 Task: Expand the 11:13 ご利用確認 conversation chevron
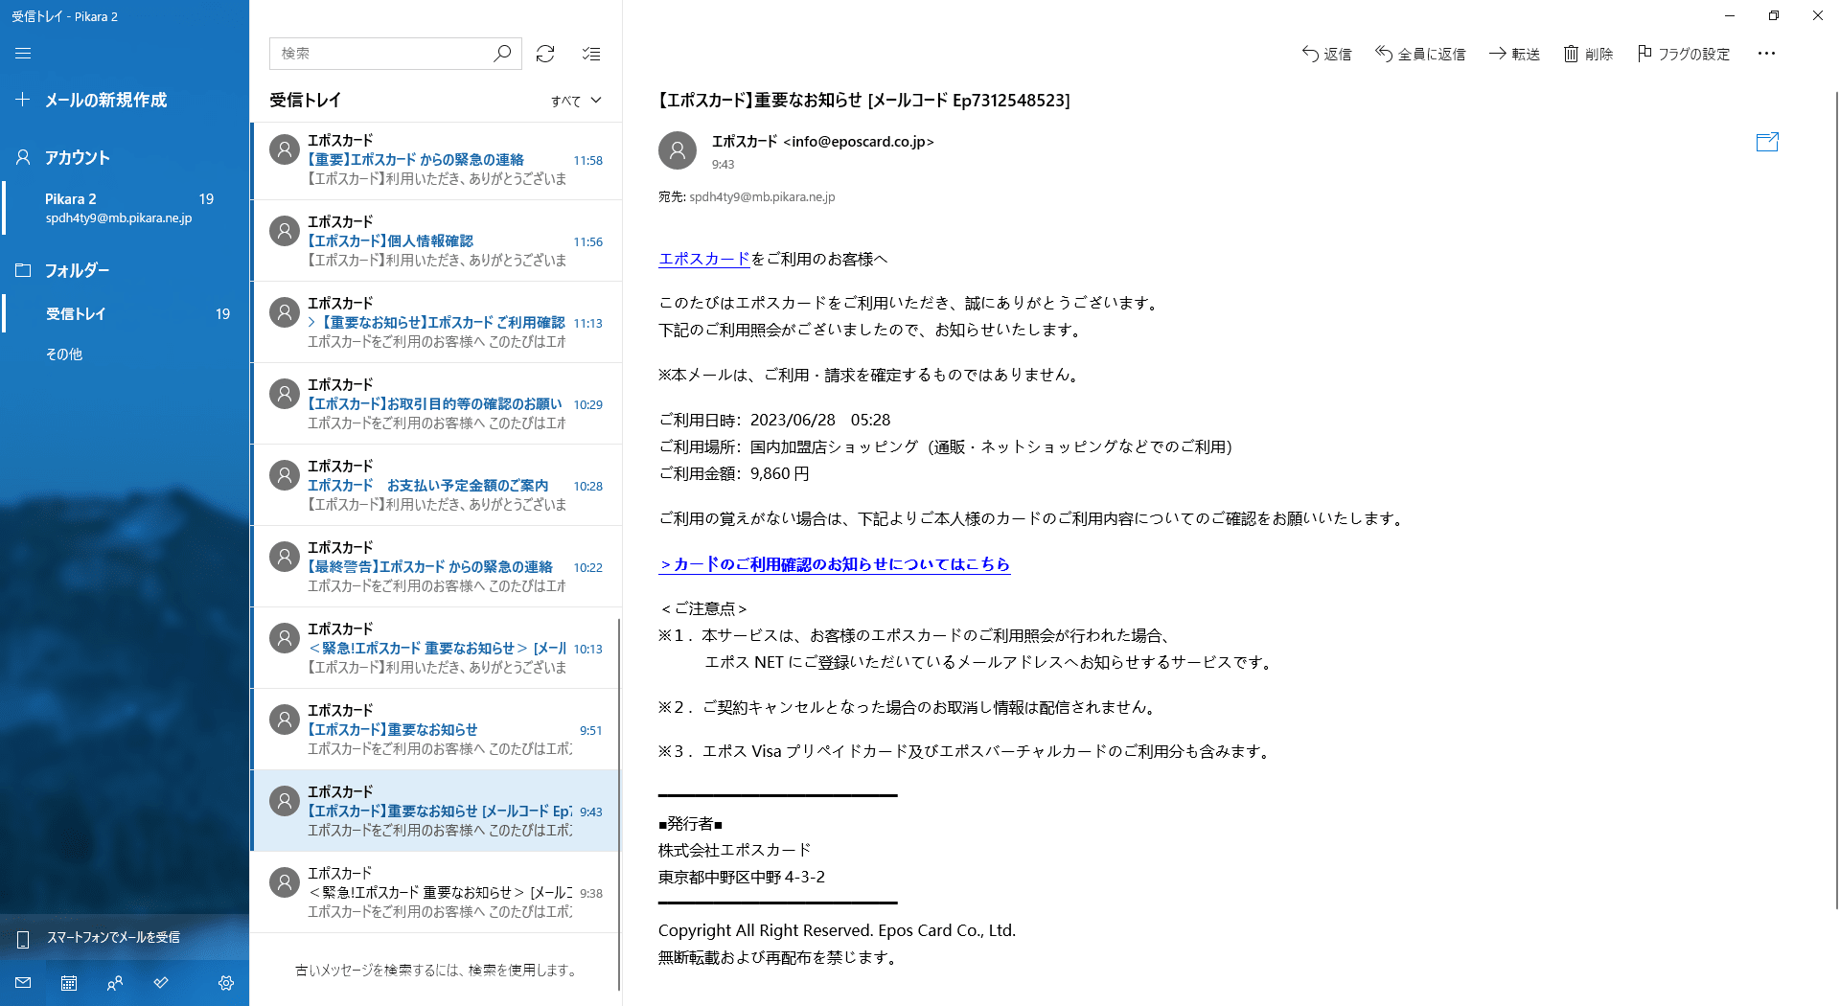pos(311,323)
